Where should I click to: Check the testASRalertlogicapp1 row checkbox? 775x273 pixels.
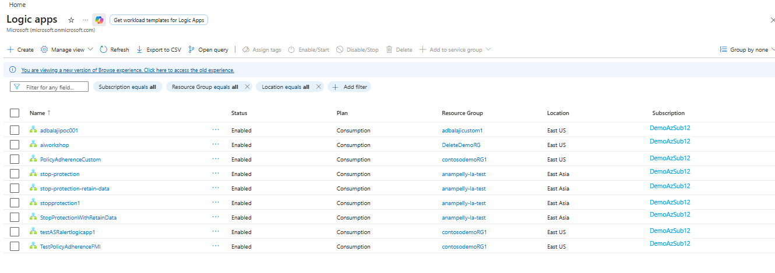tap(15, 232)
